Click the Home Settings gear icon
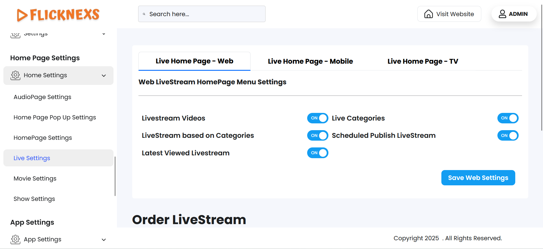The width and height of the screenshot is (543, 249). (16, 75)
